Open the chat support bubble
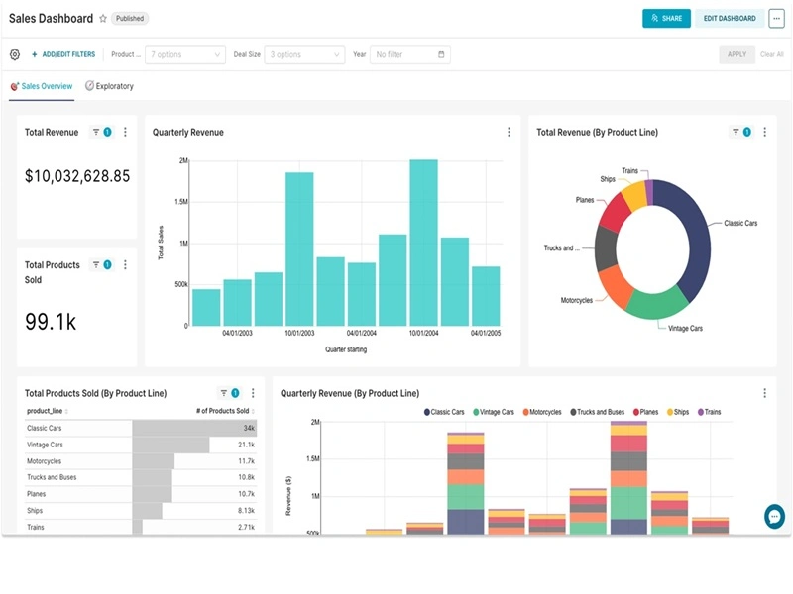 pyautogui.click(x=774, y=516)
